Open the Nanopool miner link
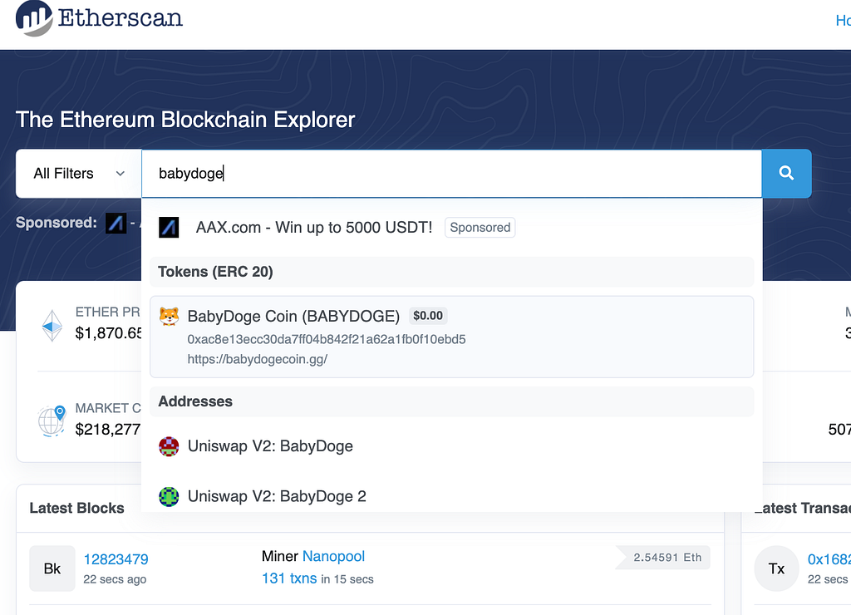 [333, 556]
